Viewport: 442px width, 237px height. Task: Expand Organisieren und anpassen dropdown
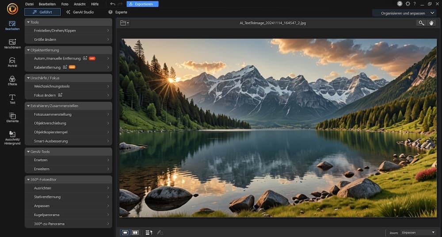pos(404,13)
